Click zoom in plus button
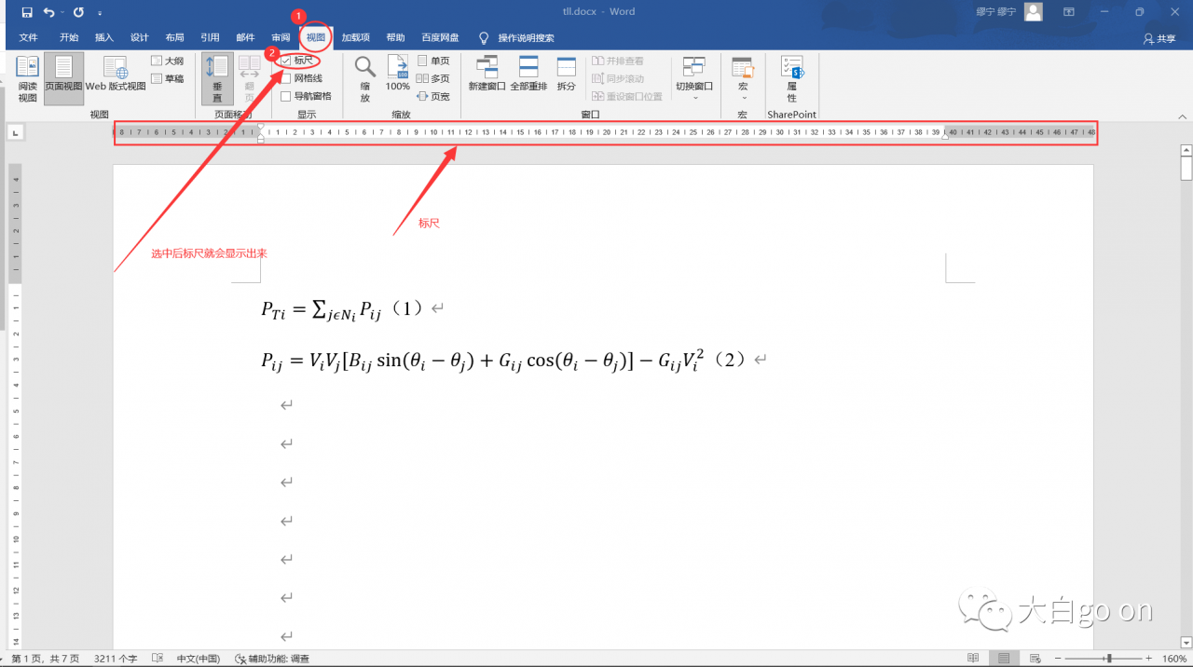This screenshot has height=667, width=1193. (1151, 659)
